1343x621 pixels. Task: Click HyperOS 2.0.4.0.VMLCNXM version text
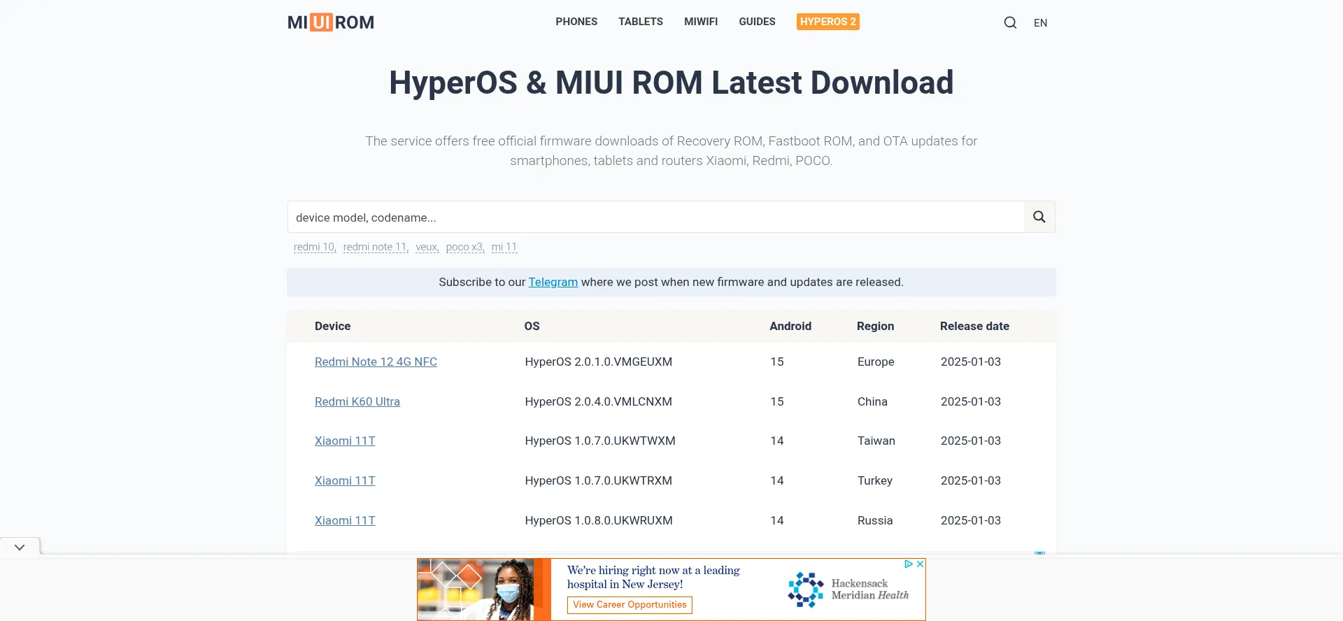tap(598, 401)
